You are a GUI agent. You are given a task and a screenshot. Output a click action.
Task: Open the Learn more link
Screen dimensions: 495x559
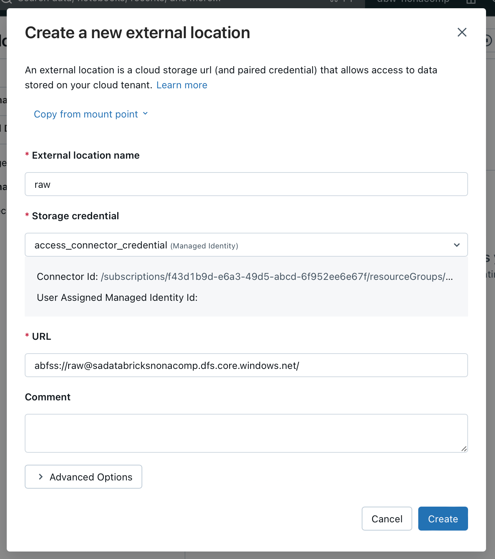[x=182, y=85]
